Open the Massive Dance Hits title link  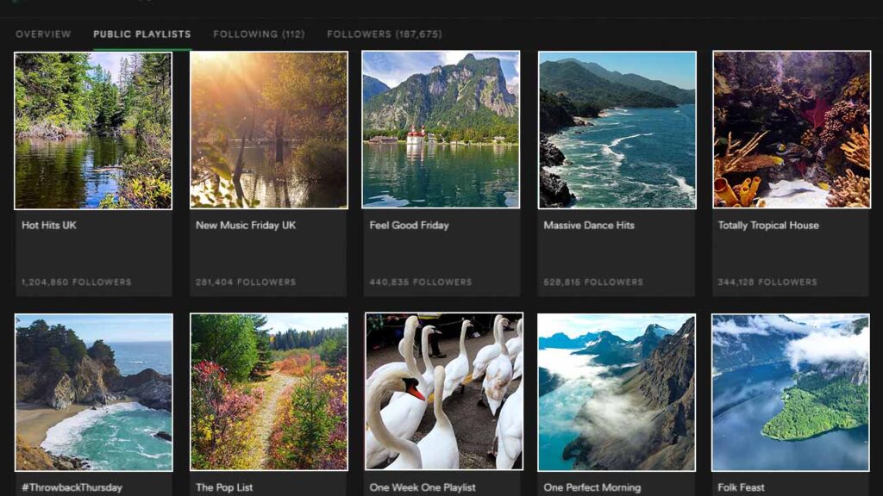point(589,226)
